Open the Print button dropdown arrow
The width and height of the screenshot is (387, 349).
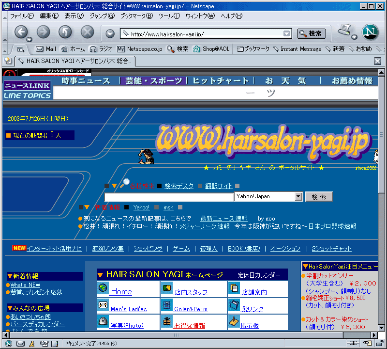coord(355,37)
